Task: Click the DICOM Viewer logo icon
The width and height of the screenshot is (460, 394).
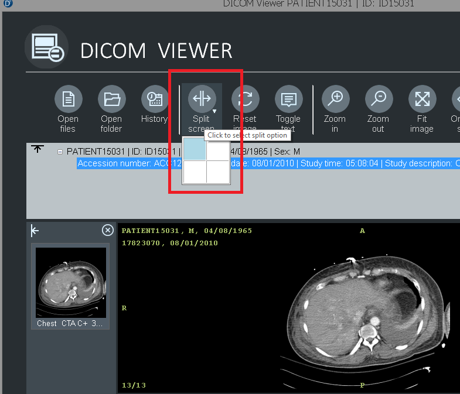Action: pyautogui.click(x=47, y=50)
